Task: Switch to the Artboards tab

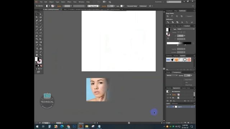Action: (x=175, y=104)
